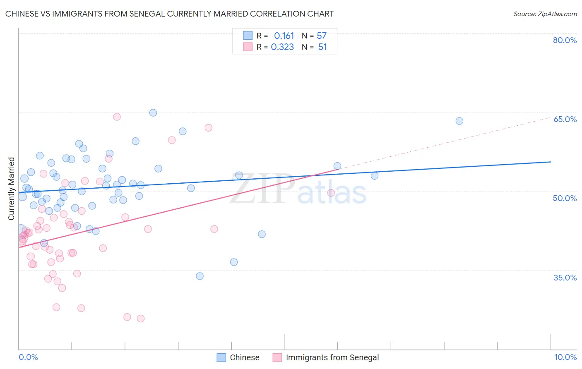This screenshot has width=582, height=369.
Task: Click the 0.0% x-axis label
Action: 28,357
